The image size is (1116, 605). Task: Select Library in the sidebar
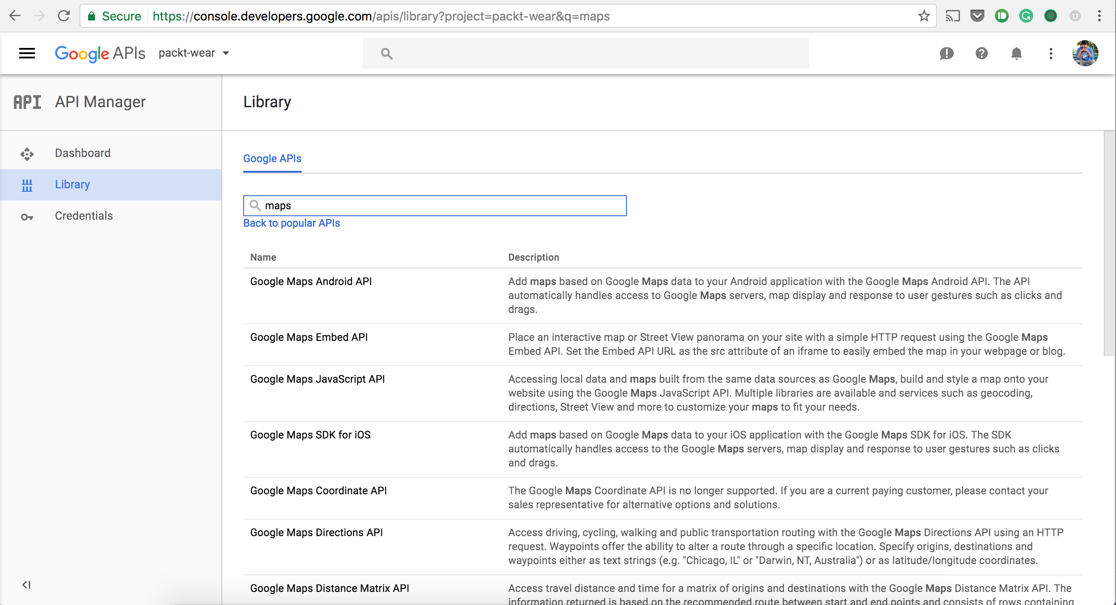(111, 185)
